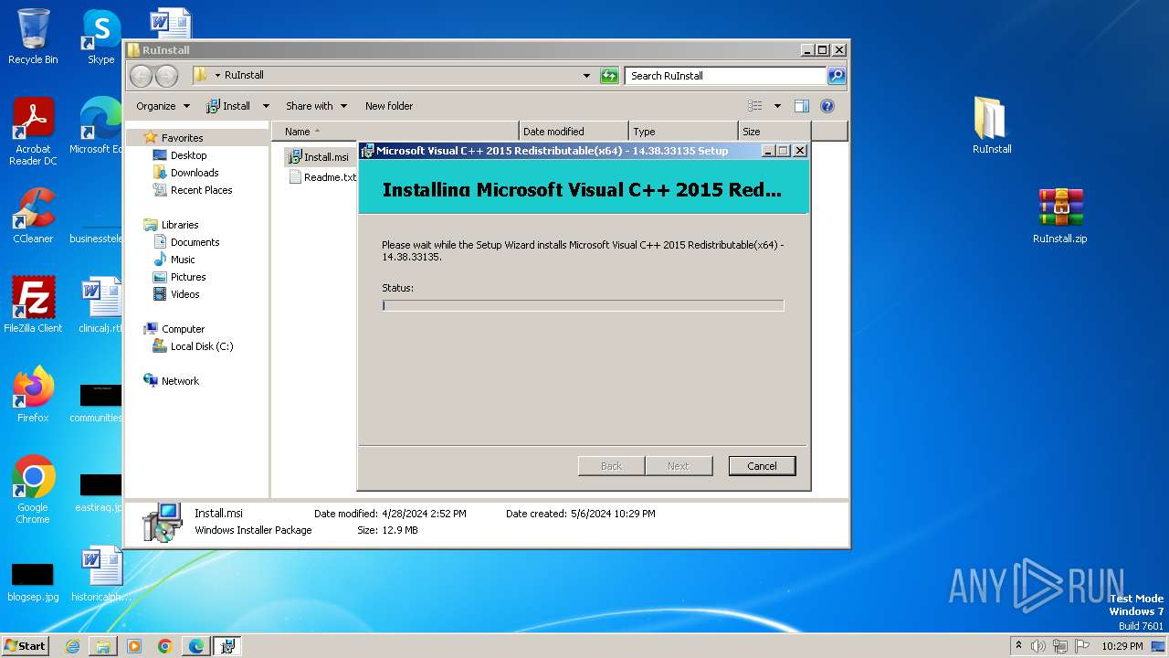Launch Firefox desktop shortcut
The image size is (1169, 658).
pos(33,395)
